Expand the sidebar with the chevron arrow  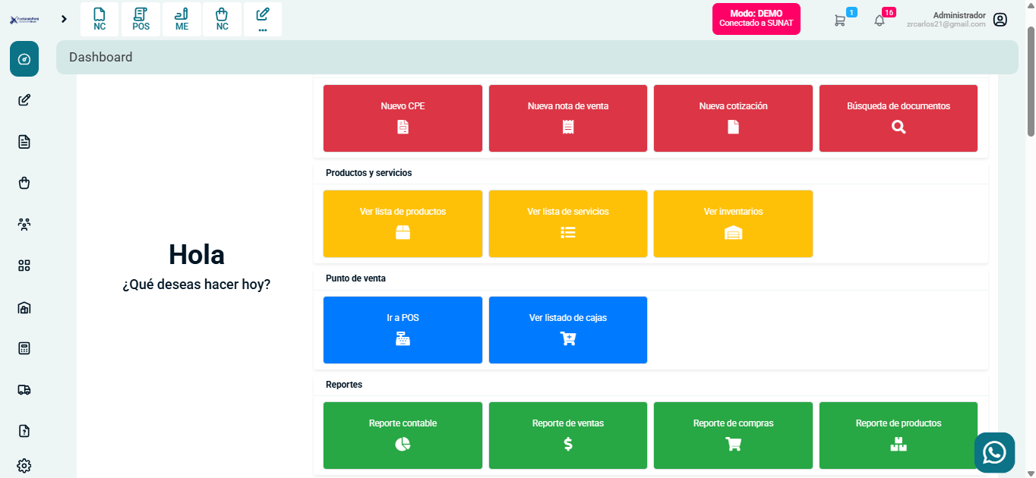click(64, 19)
